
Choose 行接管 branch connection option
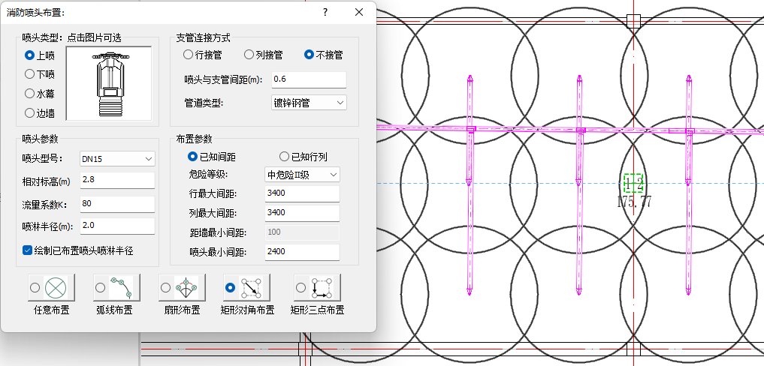click(188, 55)
